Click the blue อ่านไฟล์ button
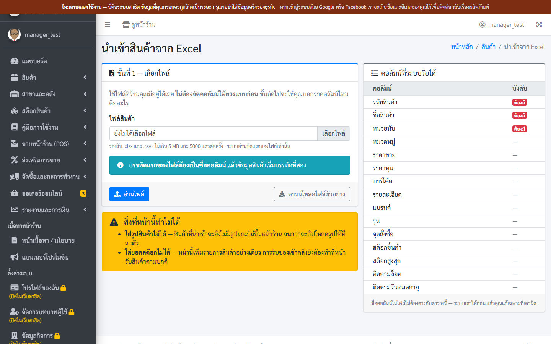551x344 pixels. click(x=129, y=194)
